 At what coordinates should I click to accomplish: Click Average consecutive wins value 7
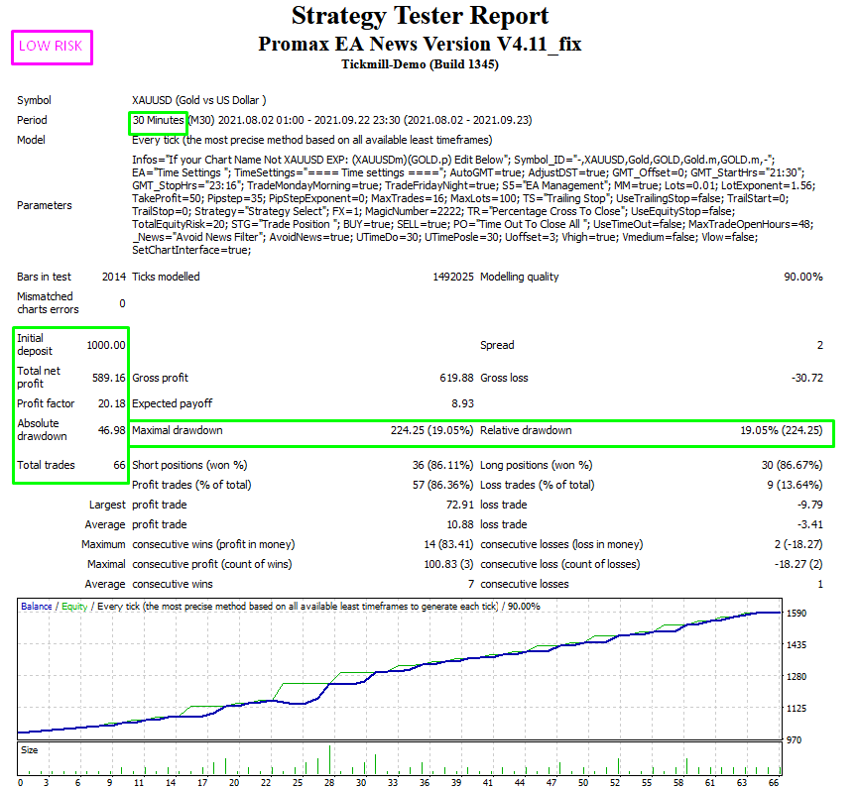click(470, 585)
